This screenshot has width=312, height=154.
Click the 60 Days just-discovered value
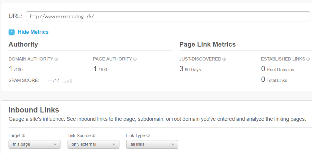[190, 69]
